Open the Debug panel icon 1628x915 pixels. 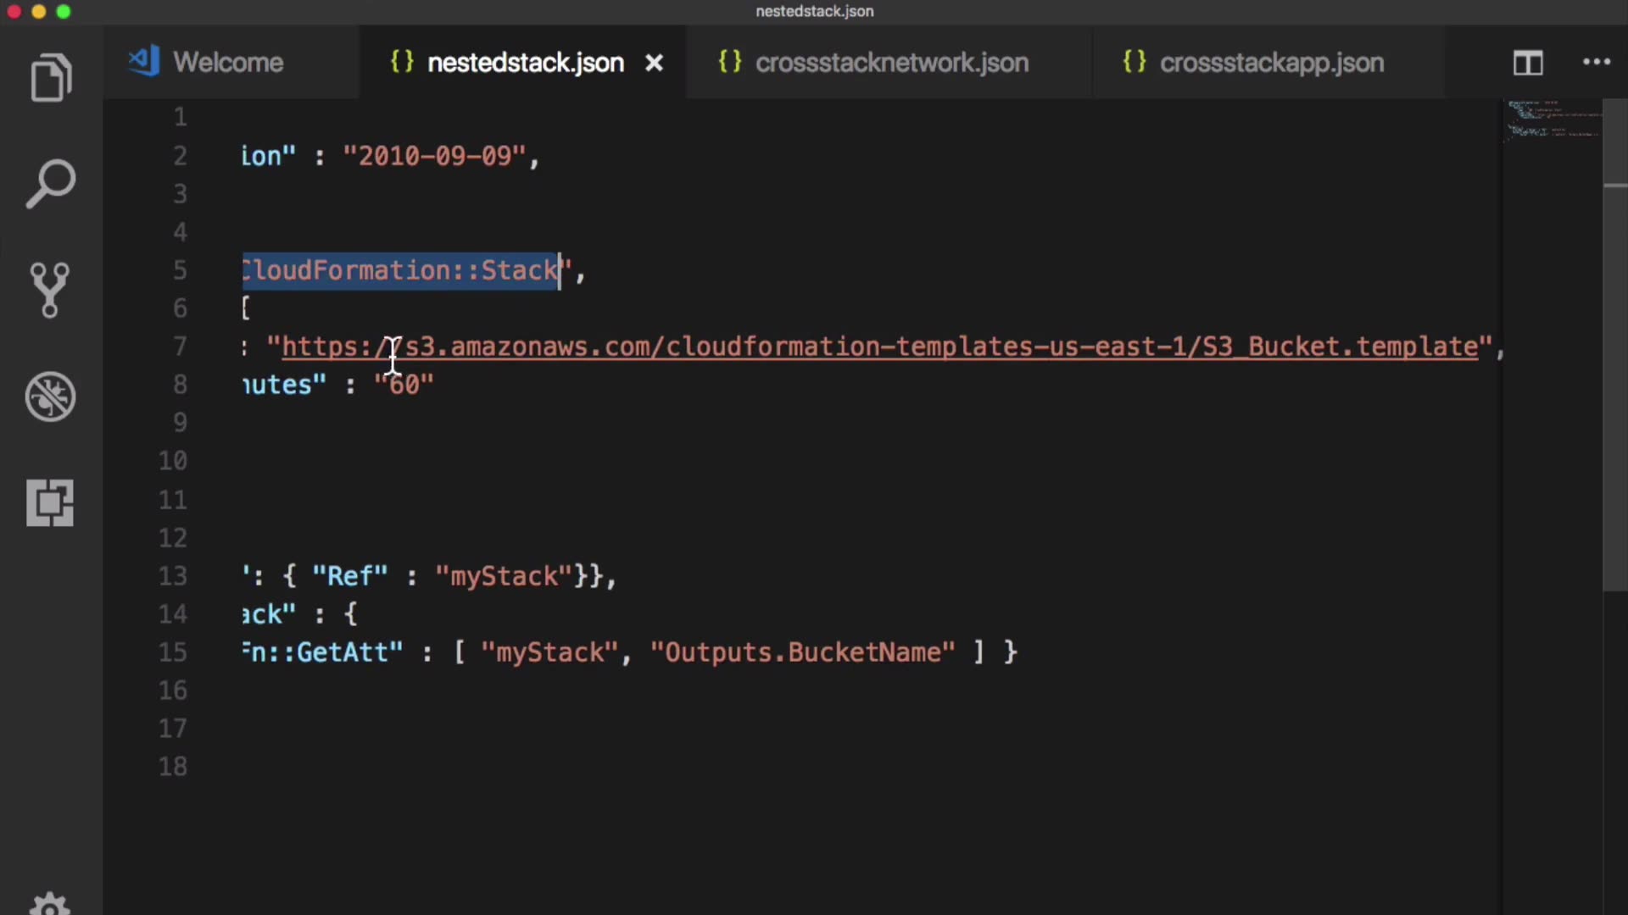tap(50, 396)
